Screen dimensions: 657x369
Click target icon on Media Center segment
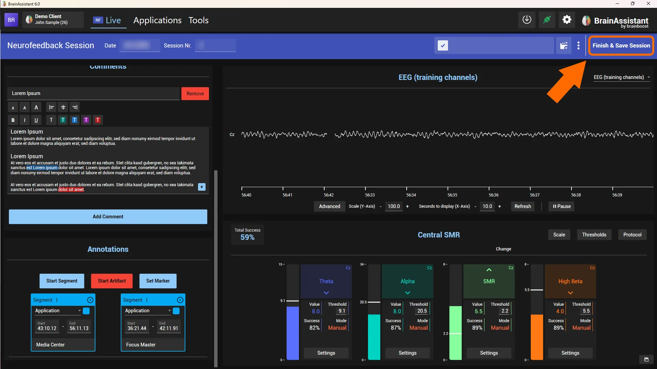pyautogui.click(x=90, y=300)
